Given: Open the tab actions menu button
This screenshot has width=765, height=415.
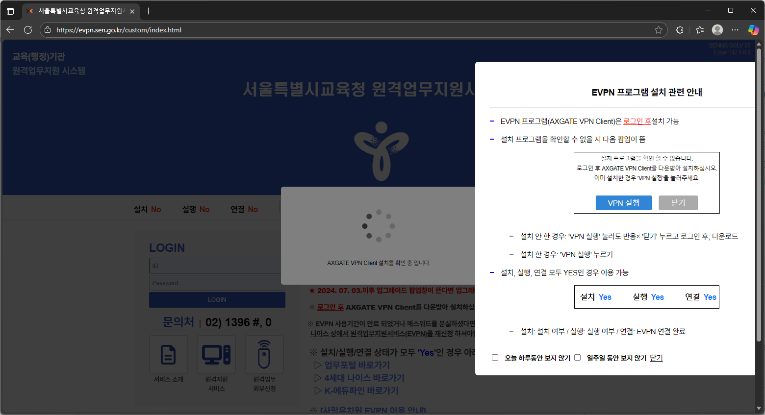Looking at the screenshot, I should [x=10, y=11].
